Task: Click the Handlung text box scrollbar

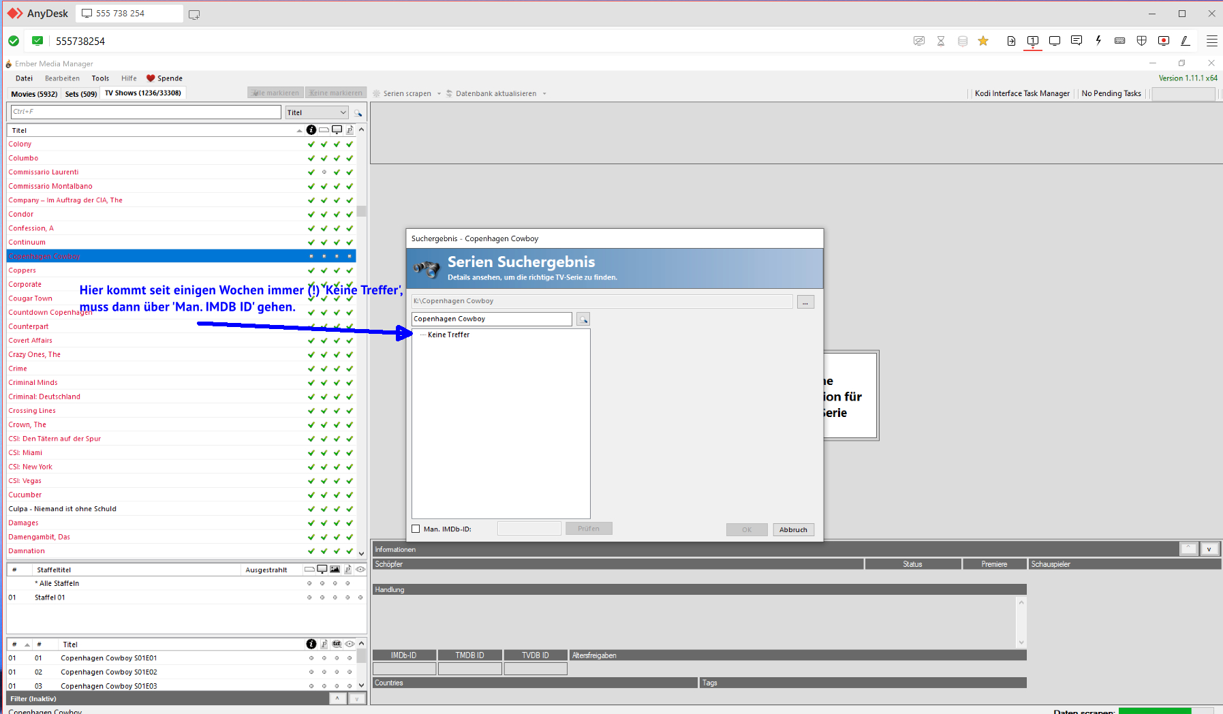Action: point(1021,623)
